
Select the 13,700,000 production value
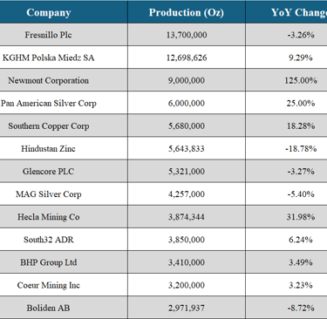[x=187, y=35]
